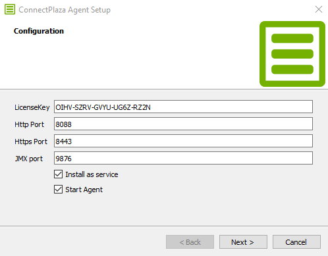Uncheck the Install as service checkbox
Image resolution: width=328 pixels, height=256 pixels.
tap(58, 174)
